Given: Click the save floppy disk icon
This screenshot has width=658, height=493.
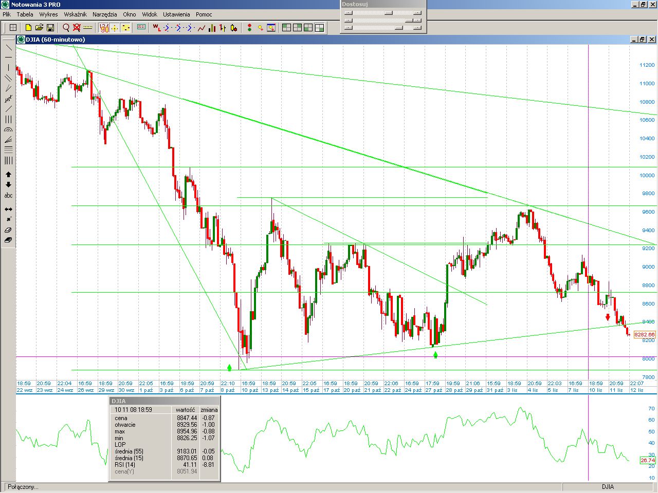Looking at the screenshot, I should (x=50, y=28).
